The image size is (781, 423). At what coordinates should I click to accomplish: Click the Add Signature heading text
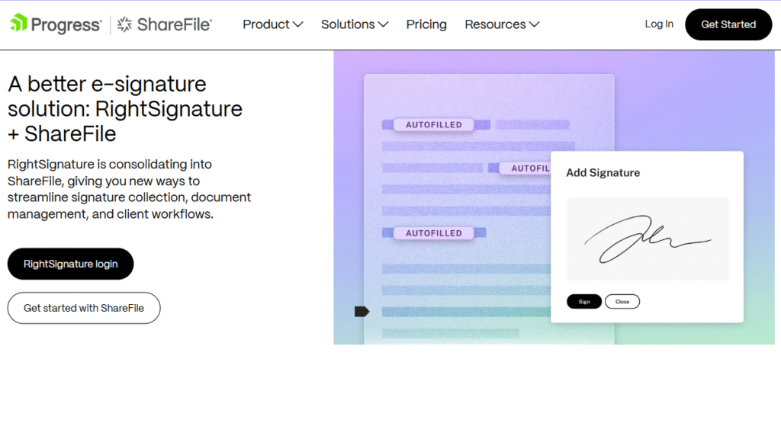[x=603, y=173]
